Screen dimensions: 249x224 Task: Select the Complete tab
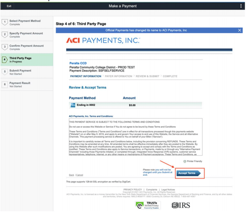click(170, 76)
